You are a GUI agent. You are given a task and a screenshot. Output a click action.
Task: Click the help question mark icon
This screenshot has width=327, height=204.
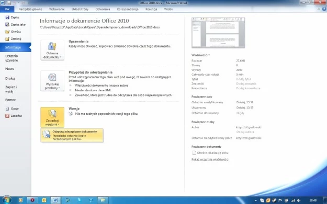324,9
